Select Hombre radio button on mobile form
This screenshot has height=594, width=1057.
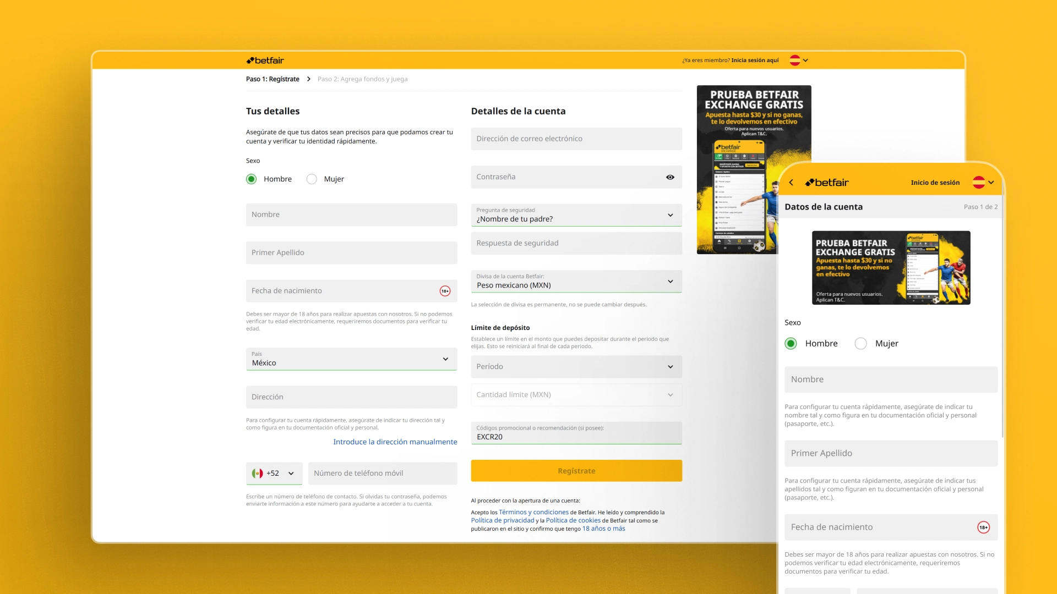click(x=791, y=344)
